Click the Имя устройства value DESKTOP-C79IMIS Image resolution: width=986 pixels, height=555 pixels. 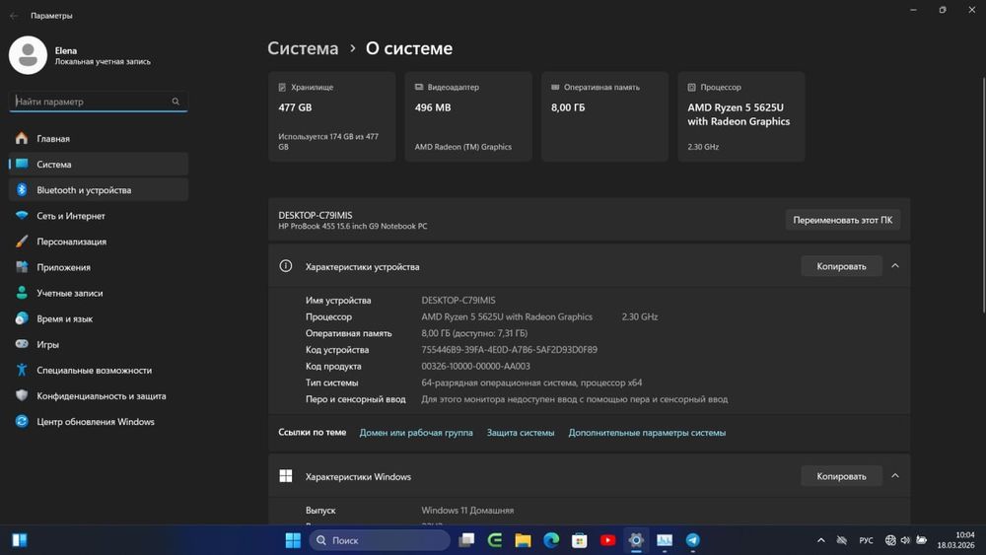[x=458, y=301]
